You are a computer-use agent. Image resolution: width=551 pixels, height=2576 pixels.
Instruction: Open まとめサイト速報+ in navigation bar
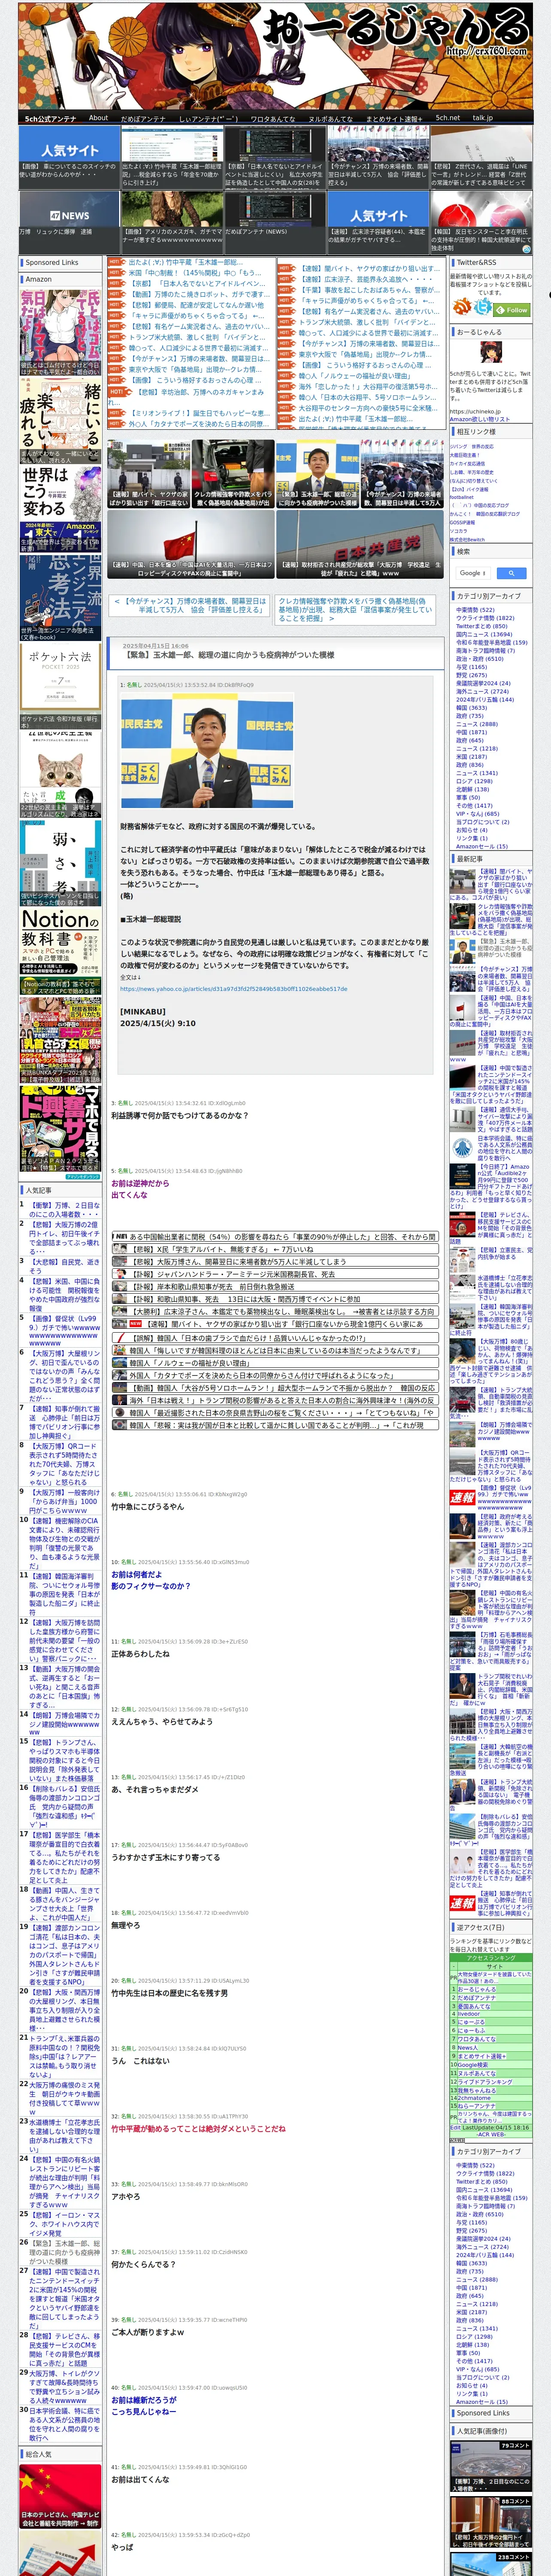(394, 118)
